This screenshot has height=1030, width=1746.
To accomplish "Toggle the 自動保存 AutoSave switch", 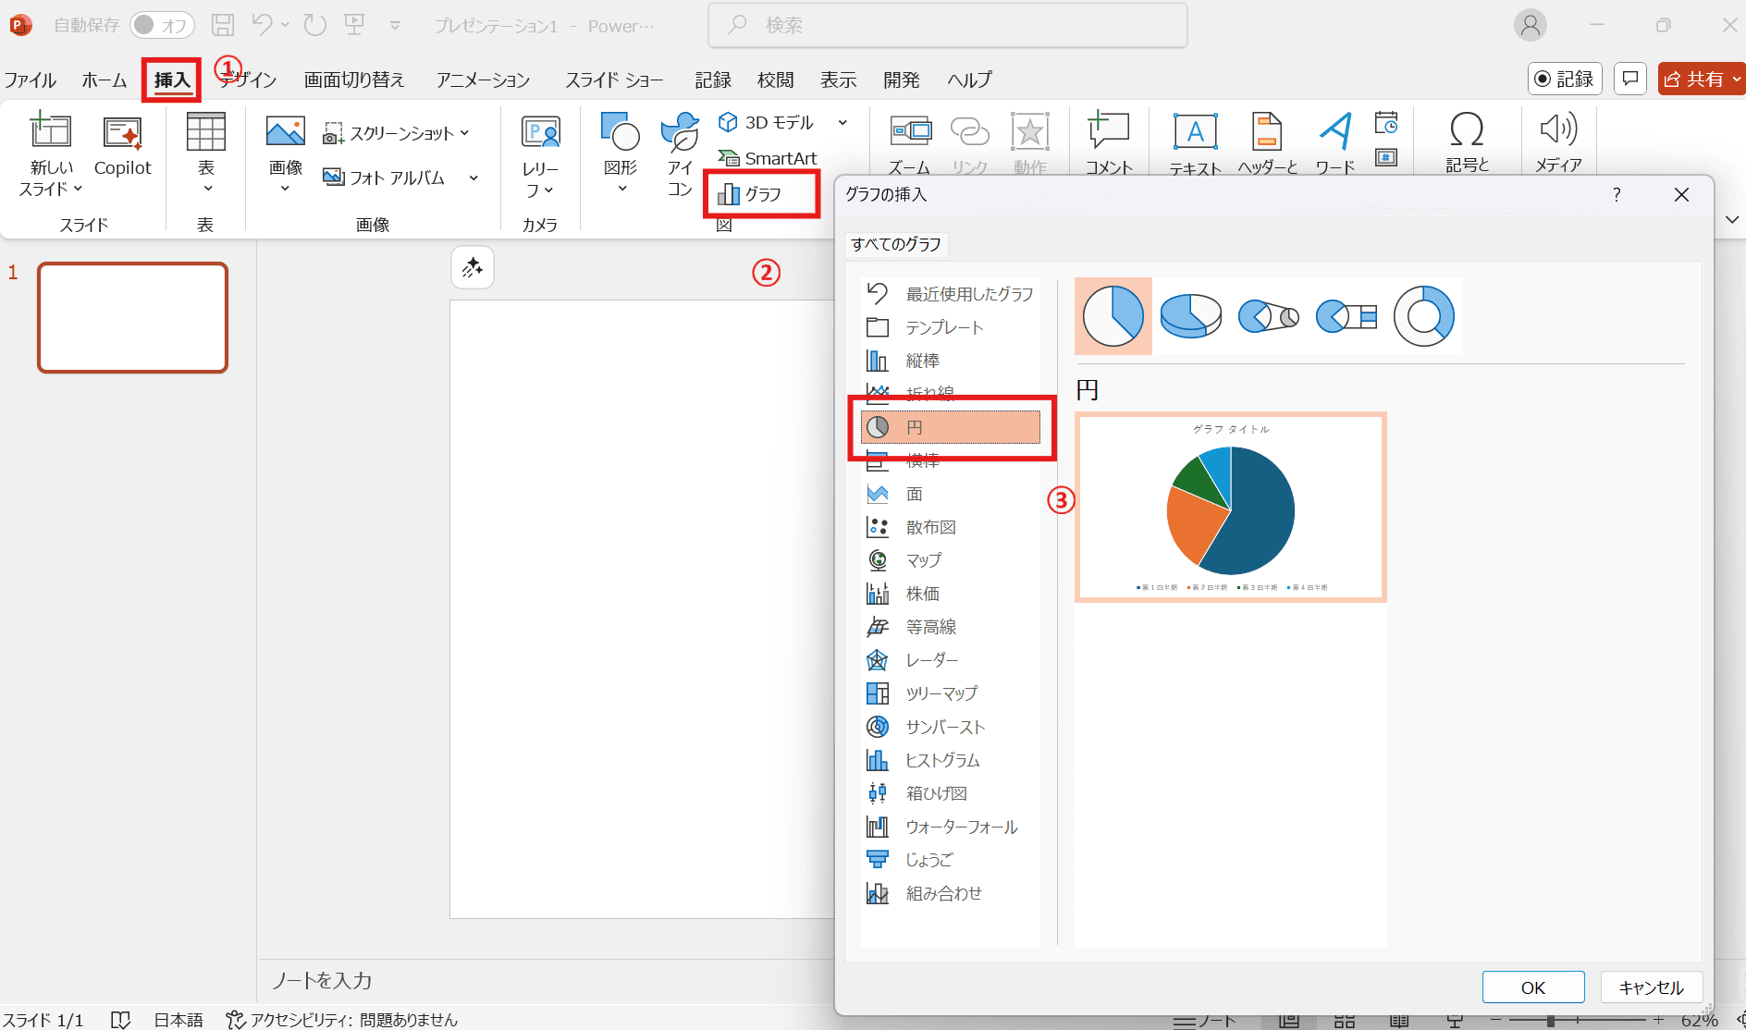I will [x=162, y=25].
